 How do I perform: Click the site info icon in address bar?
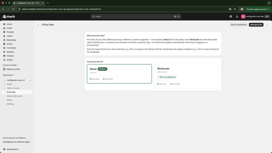point(19,9)
